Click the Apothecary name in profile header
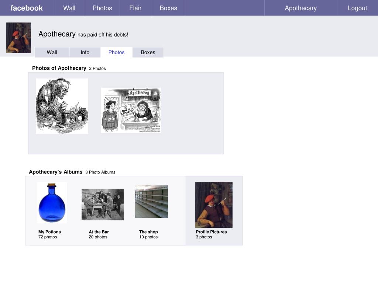This screenshot has width=378, height=283. 57,34
